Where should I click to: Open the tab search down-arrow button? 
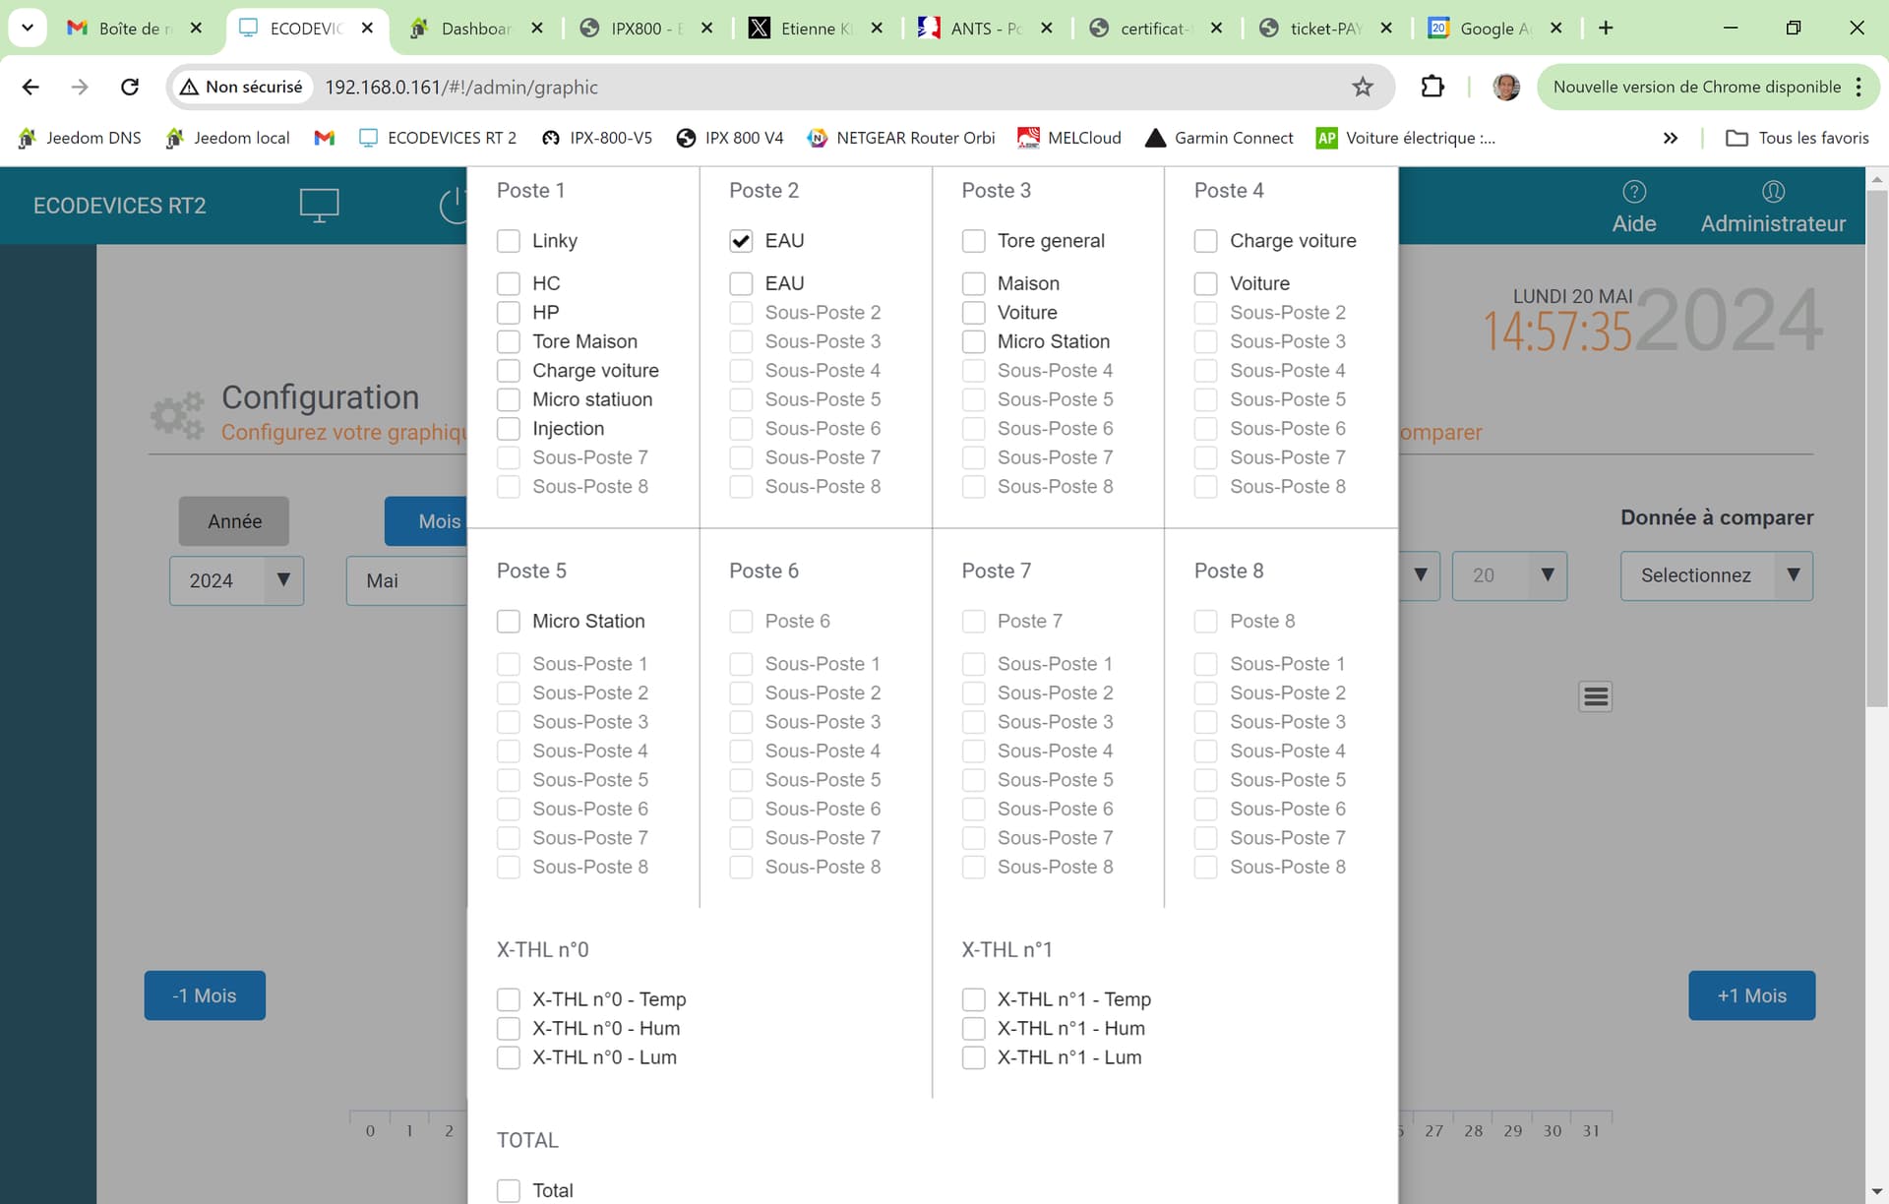coord(28,28)
